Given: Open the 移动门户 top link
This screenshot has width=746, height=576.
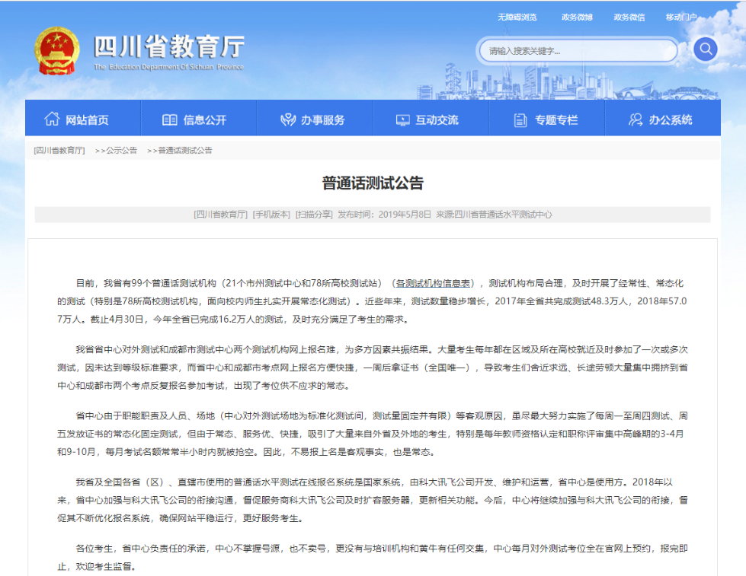Looking at the screenshot, I should pyautogui.click(x=680, y=17).
